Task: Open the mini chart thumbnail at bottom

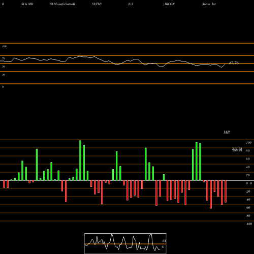Action: coord(125,243)
